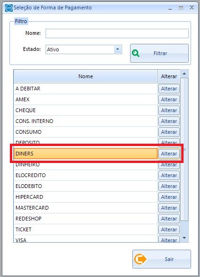Click the green magnifier icon on Filtrar
Viewport: 200px width, 277px height.
coord(136,53)
